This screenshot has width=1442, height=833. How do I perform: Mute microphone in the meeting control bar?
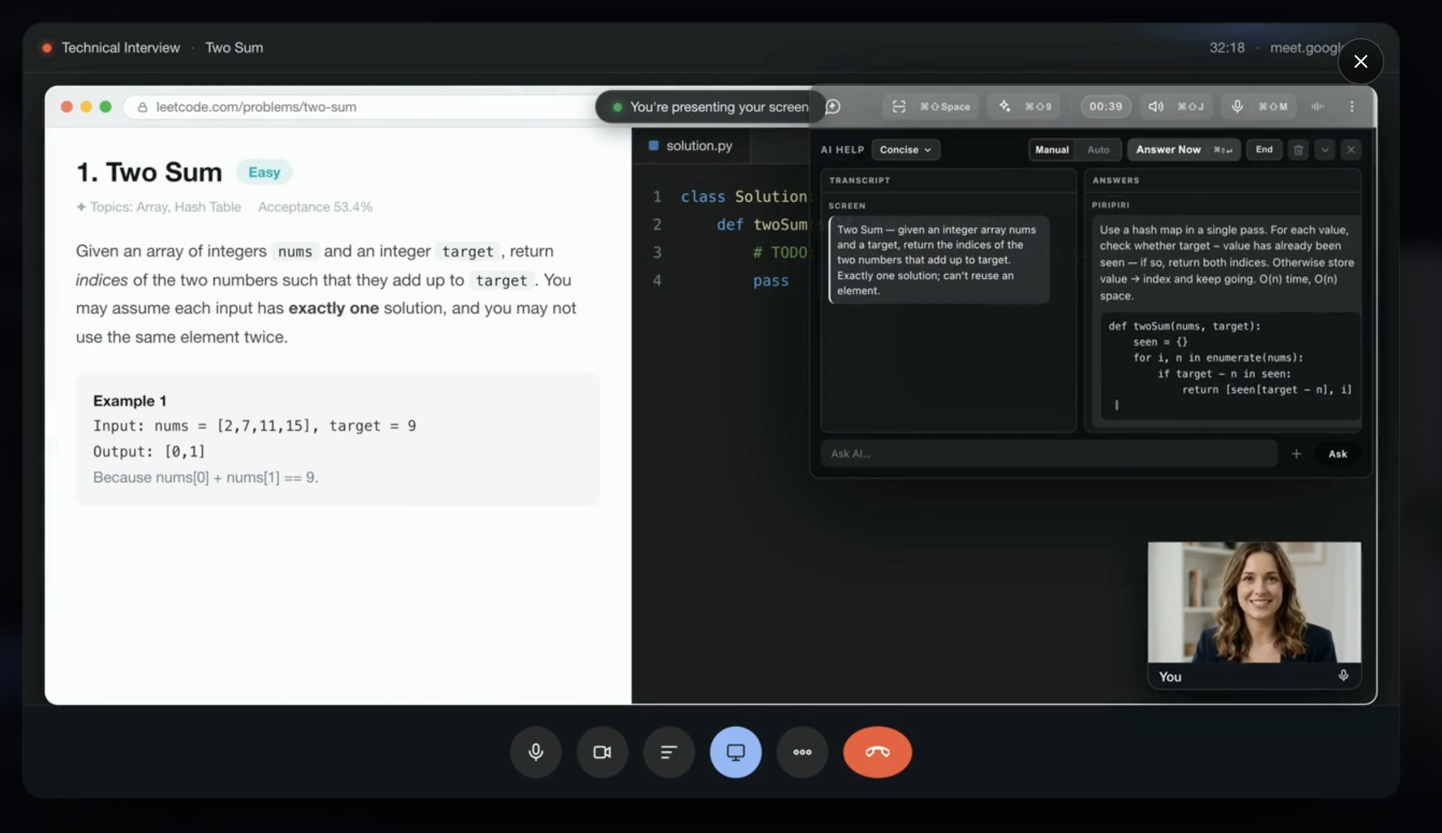click(536, 752)
